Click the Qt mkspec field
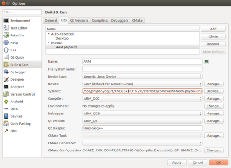This screenshot has height=168, width=231. coord(142,128)
